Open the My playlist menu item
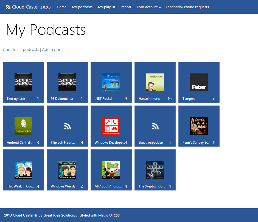 (x=106, y=7)
